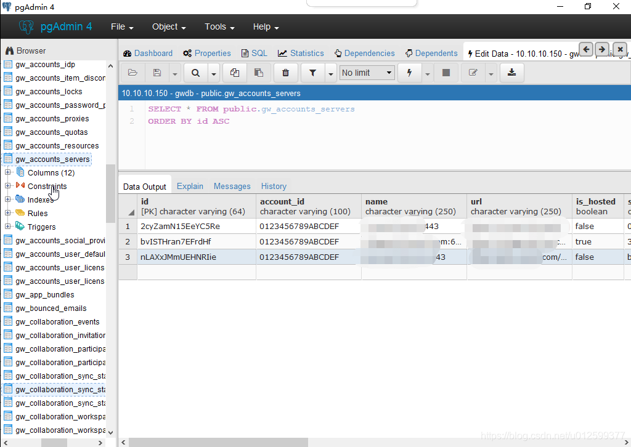The width and height of the screenshot is (631, 447).
Task: Expand the Rules tree node
Action: click(x=7, y=213)
